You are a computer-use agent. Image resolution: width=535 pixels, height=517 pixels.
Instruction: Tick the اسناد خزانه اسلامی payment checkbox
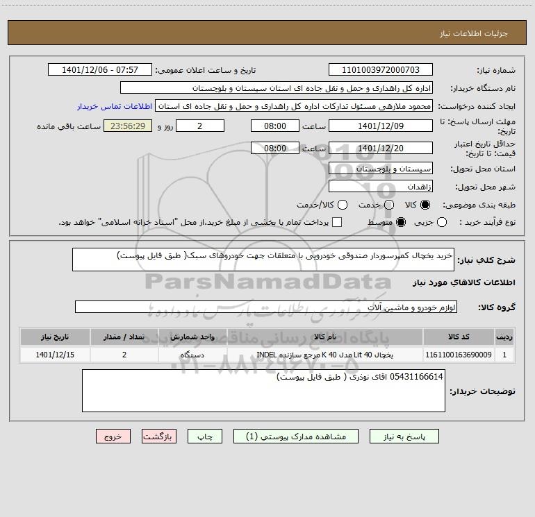pos(337,222)
